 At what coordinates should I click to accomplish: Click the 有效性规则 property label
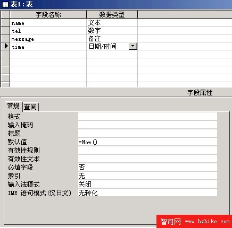click(23, 150)
